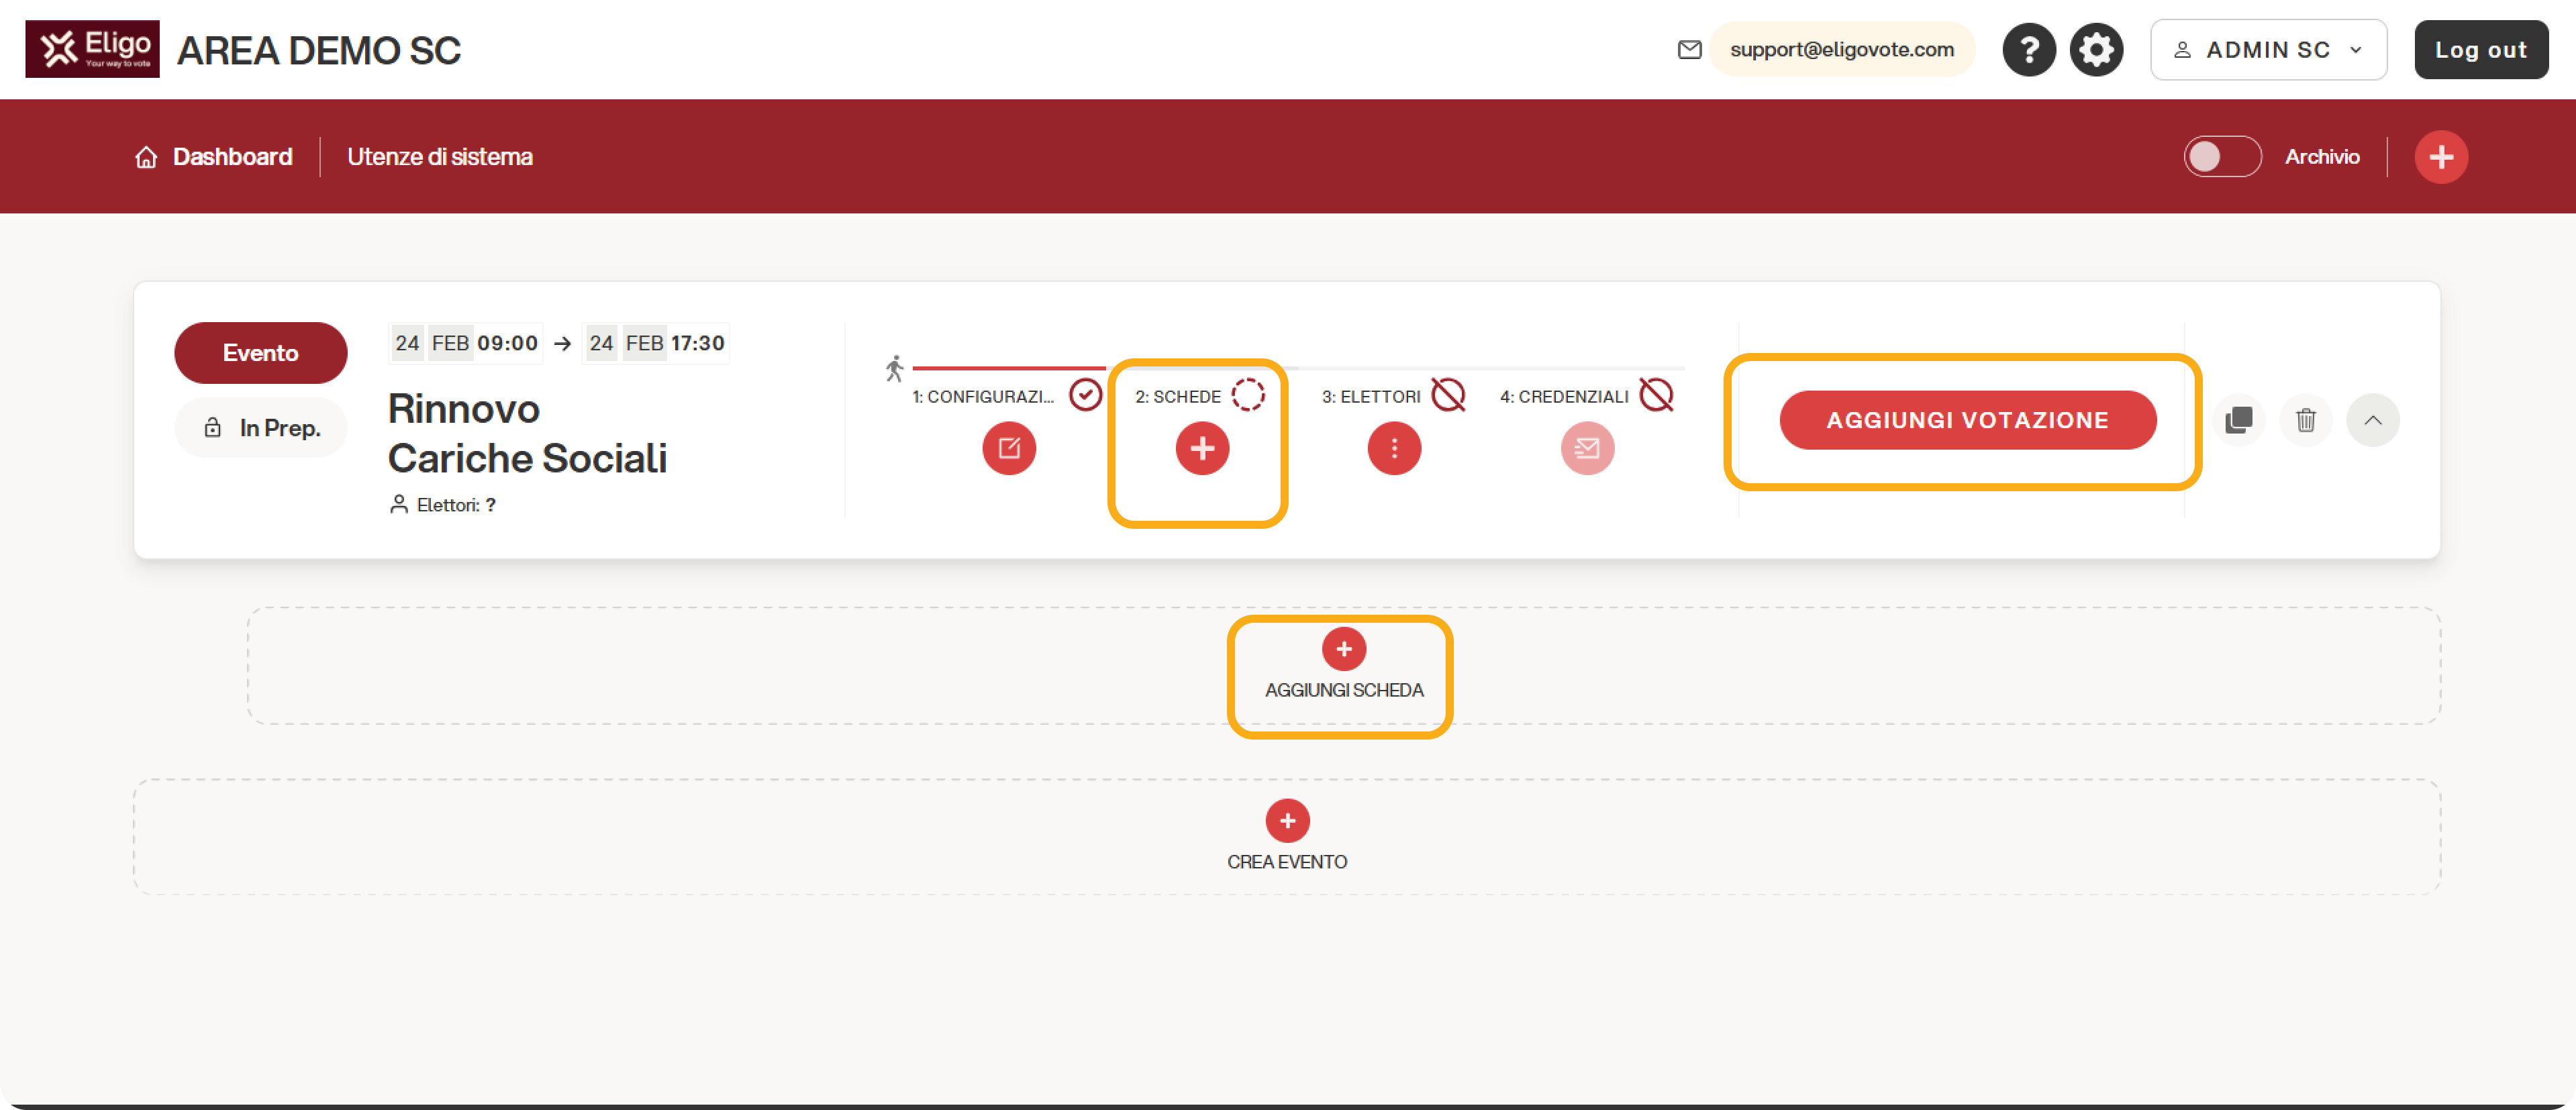
Task: Open Utenze di sistema menu item
Action: [439, 157]
